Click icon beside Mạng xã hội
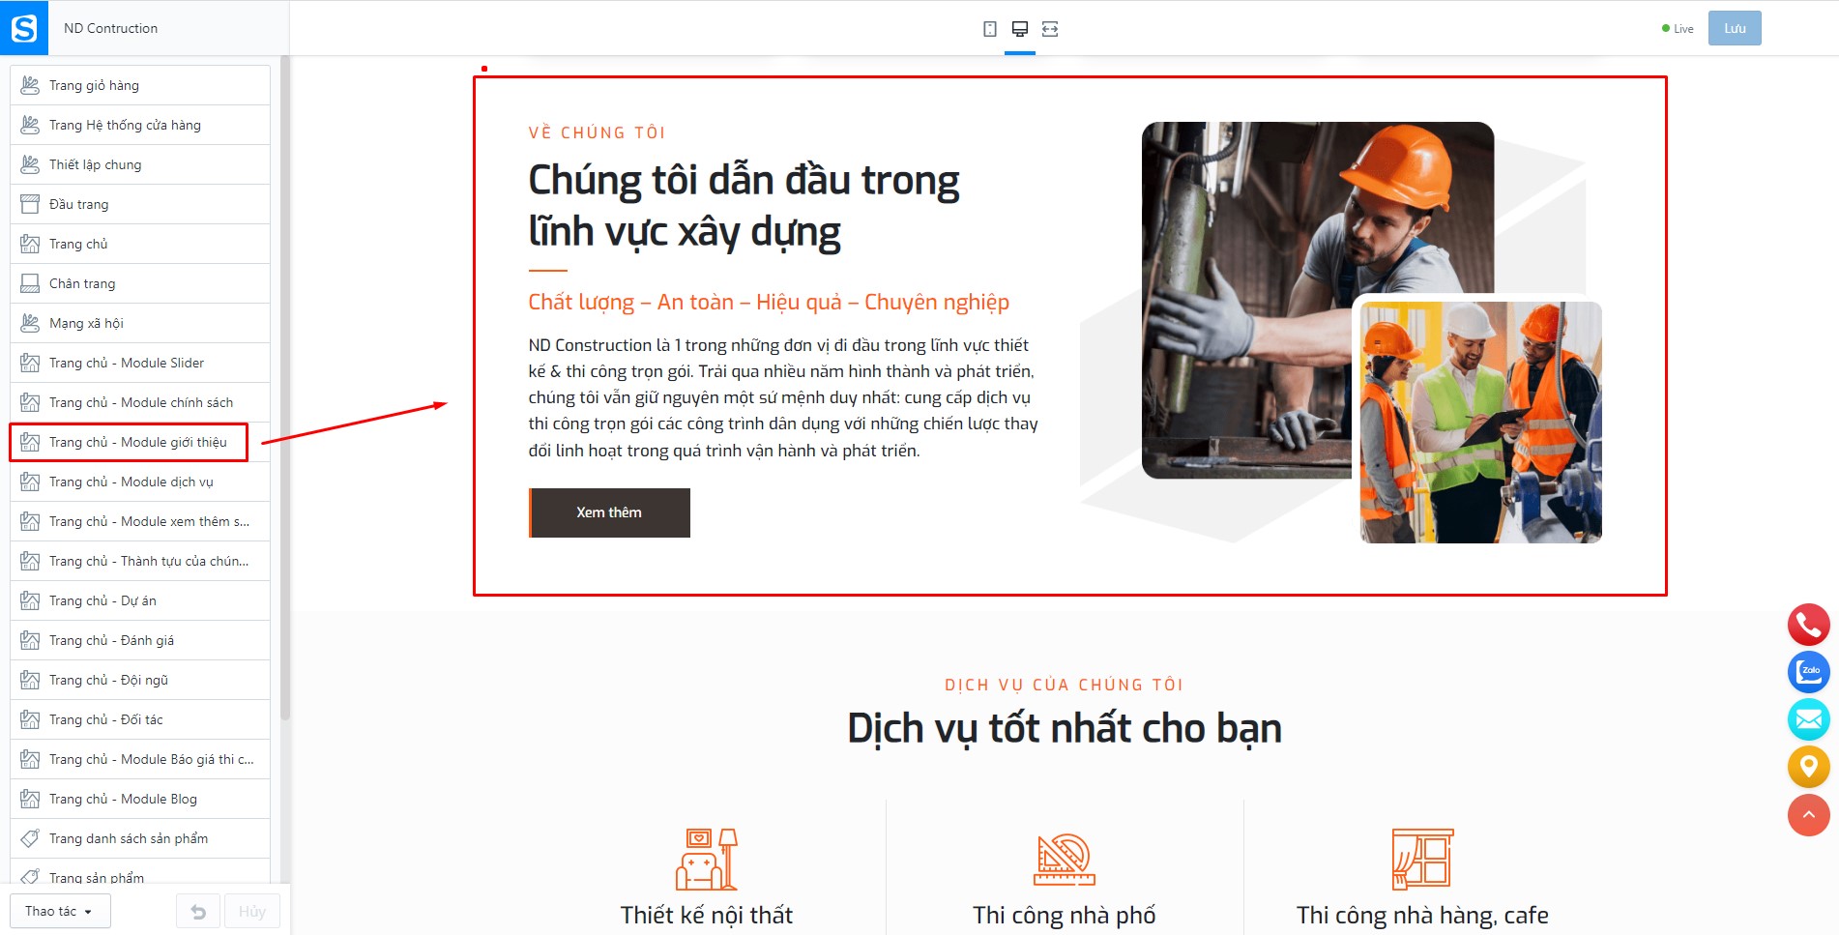Image resolution: width=1839 pixels, height=935 pixels. (x=30, y=323)
